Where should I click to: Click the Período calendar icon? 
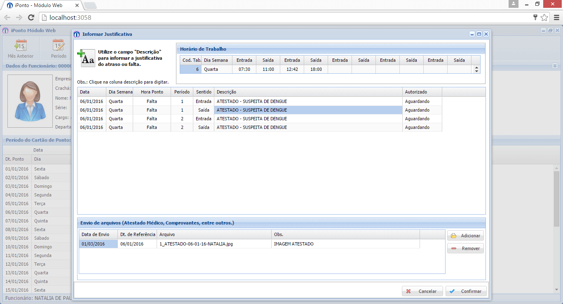click(x=59, y=45)
